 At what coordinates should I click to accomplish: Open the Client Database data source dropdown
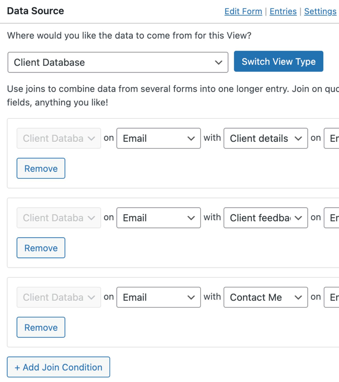tap(118, 62)
